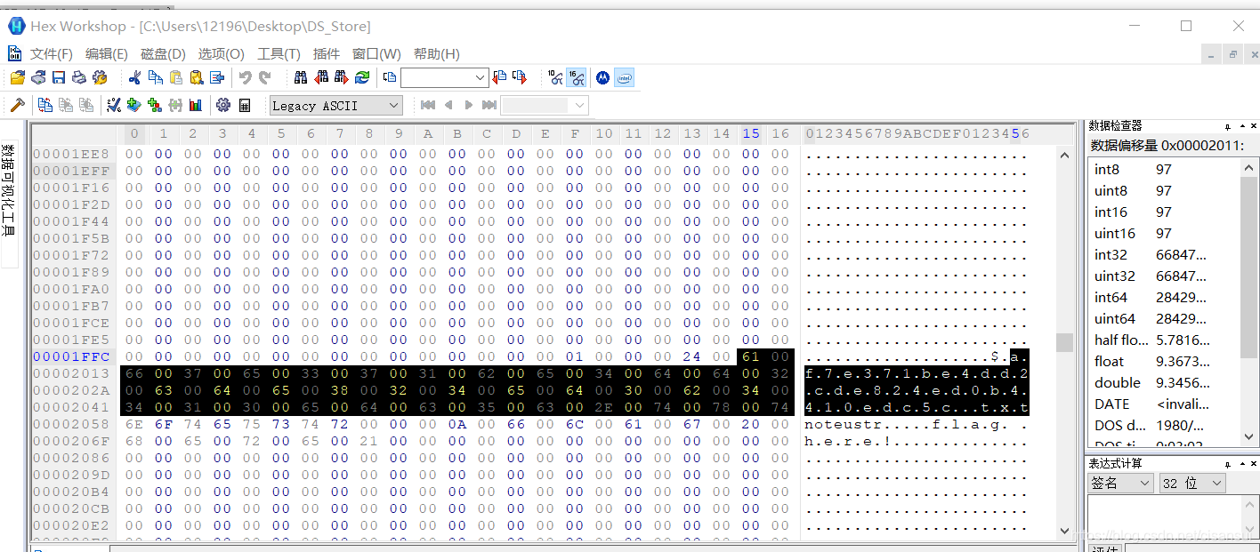Screen dimensions: 1260x552
Task: Open the 工具(T) menu
Action: 279,54
